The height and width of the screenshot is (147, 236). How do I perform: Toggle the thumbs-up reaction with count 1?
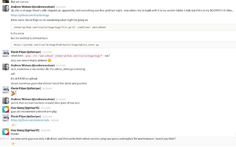click(14, 143)
